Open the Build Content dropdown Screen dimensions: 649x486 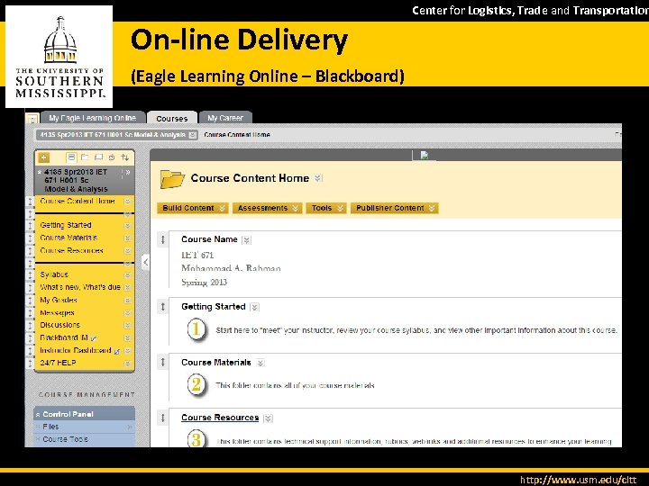pos(192,208)
